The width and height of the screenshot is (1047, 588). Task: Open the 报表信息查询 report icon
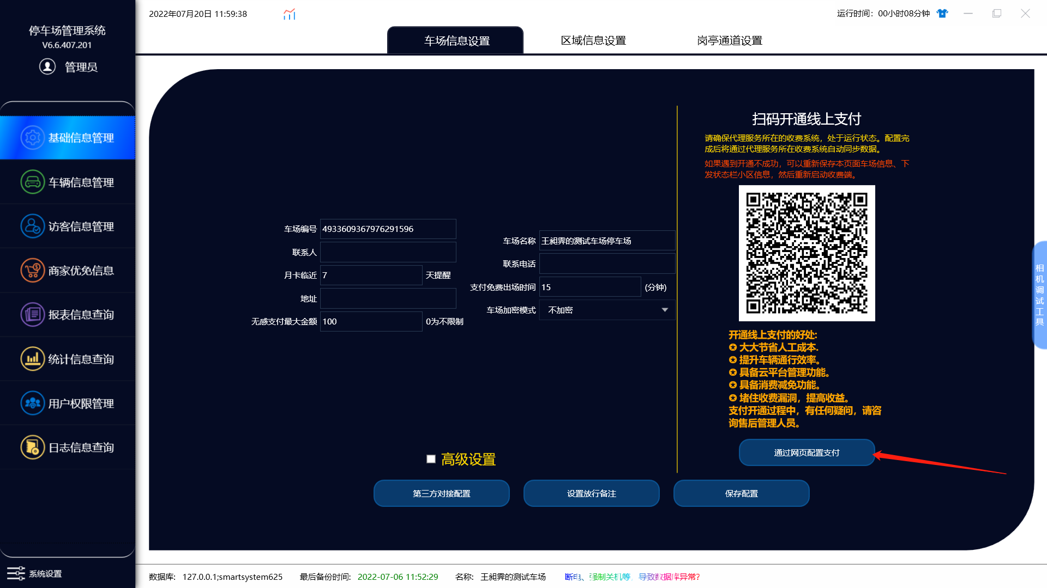click(33, 314)
